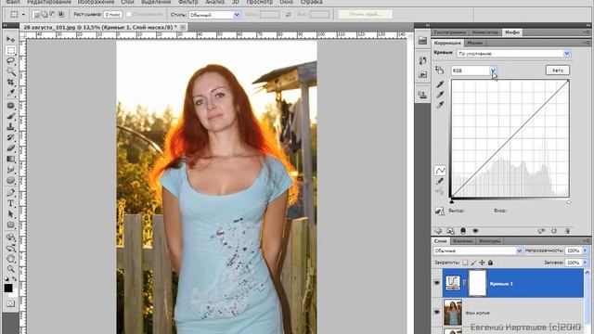
Task: Enable lock position option
Action: pos(482,263)
